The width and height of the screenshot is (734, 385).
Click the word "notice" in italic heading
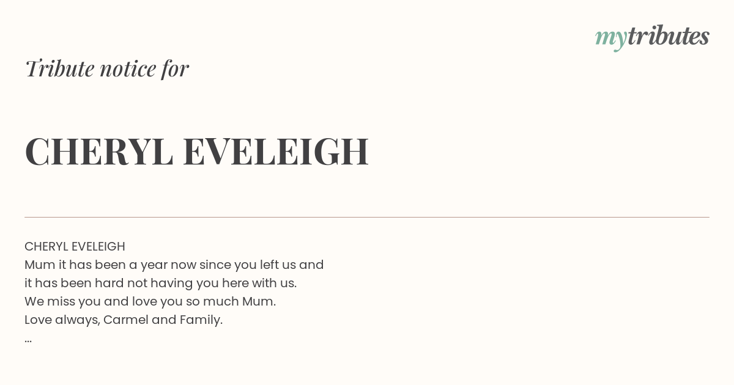click(128, 69)
